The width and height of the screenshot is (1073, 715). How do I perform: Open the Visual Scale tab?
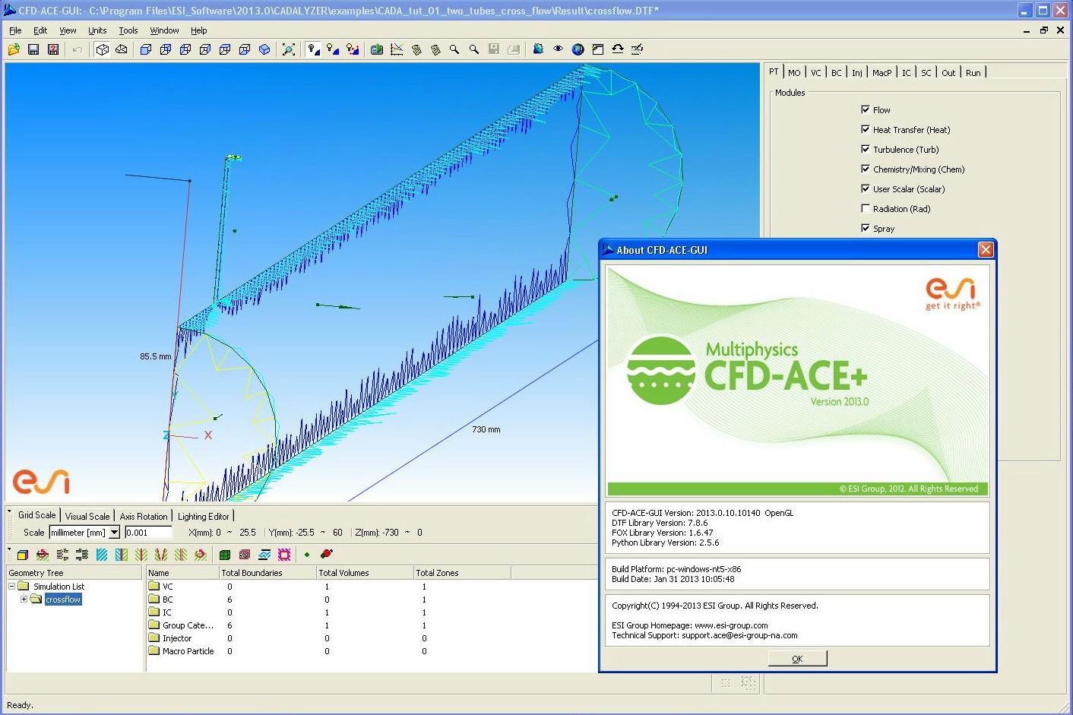(87, 516)
